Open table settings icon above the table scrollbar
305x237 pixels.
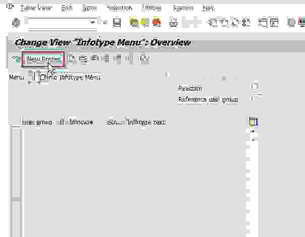[x=253, y=122]
